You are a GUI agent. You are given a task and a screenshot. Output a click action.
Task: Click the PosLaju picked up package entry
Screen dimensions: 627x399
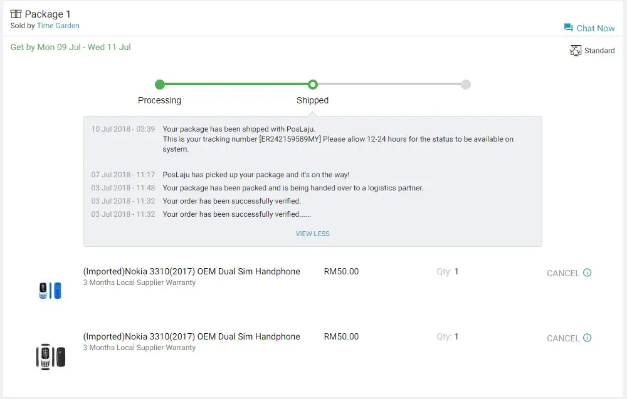(x=256, y=175)
